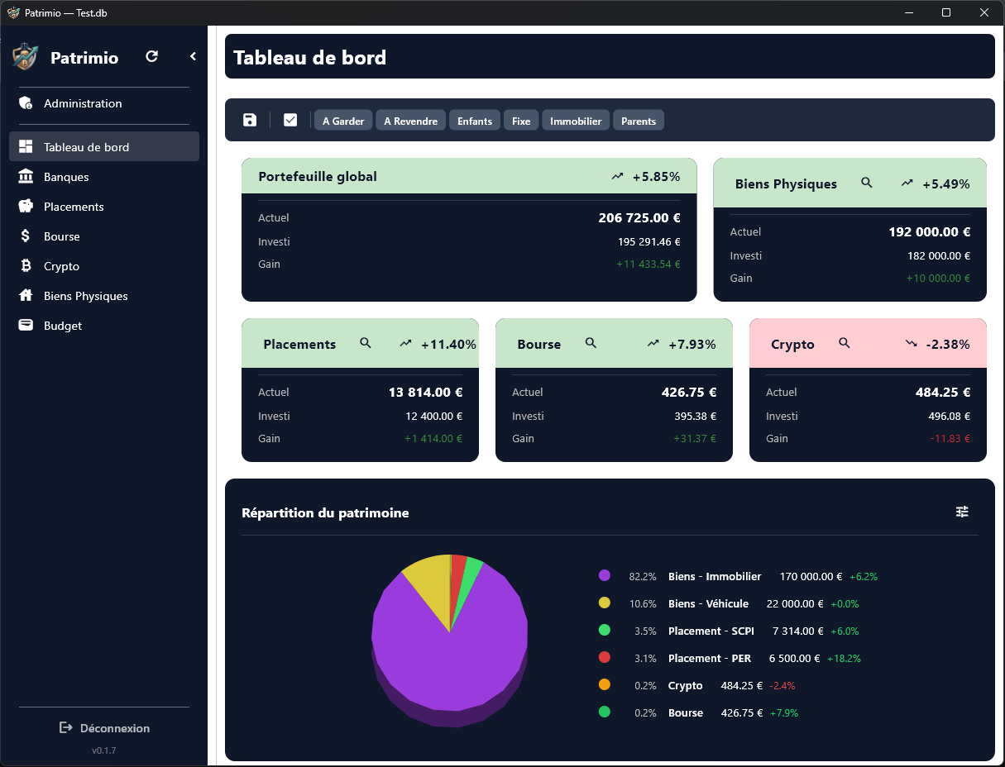Toggle the Fixe filter tag
The image size is (1005, 767).
pyautogui.click(x=521, y=121)
